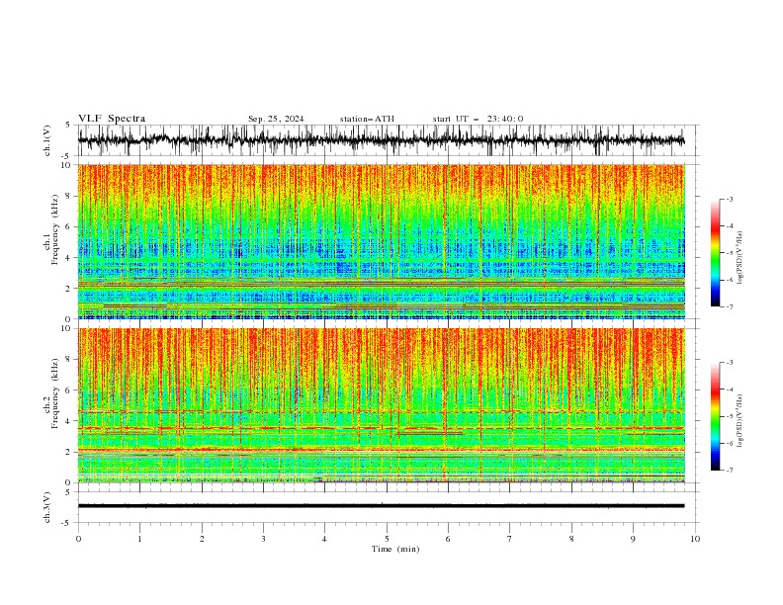Screen dimensions: 783x605
Task: Click the ch.2 "Frequency (kHz)" axis label
Action: pos(55,393)
